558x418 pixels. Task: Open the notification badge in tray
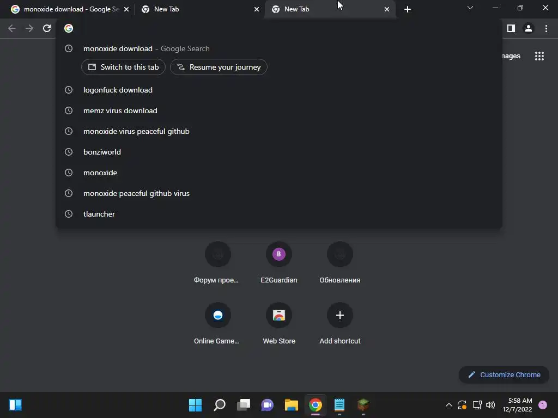[x=543, y=405]
